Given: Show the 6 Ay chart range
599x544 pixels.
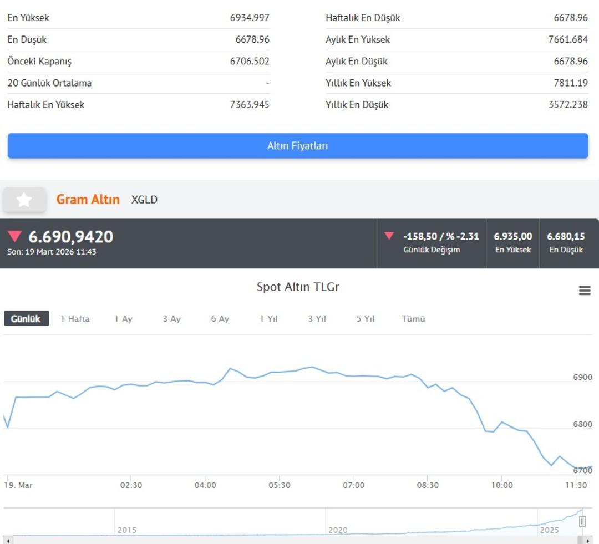Looking at the screenshot, I should 220,319.
